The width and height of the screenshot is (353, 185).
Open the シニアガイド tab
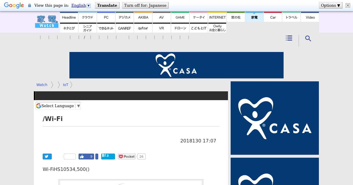pyautogui.click(x=87, y=28)
